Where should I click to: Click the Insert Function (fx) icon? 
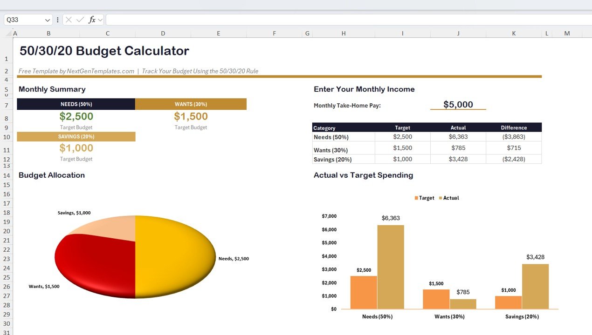click(92, 20)
